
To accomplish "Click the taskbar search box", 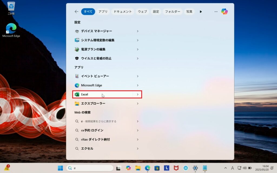I will point(90,168).
